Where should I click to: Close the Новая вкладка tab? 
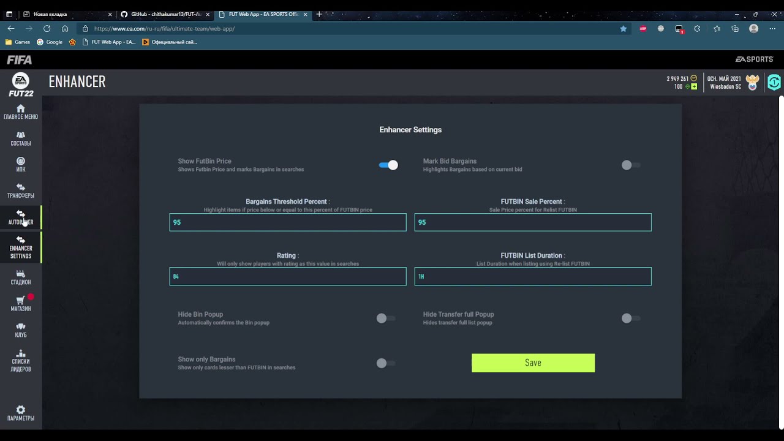click(110, 14)
